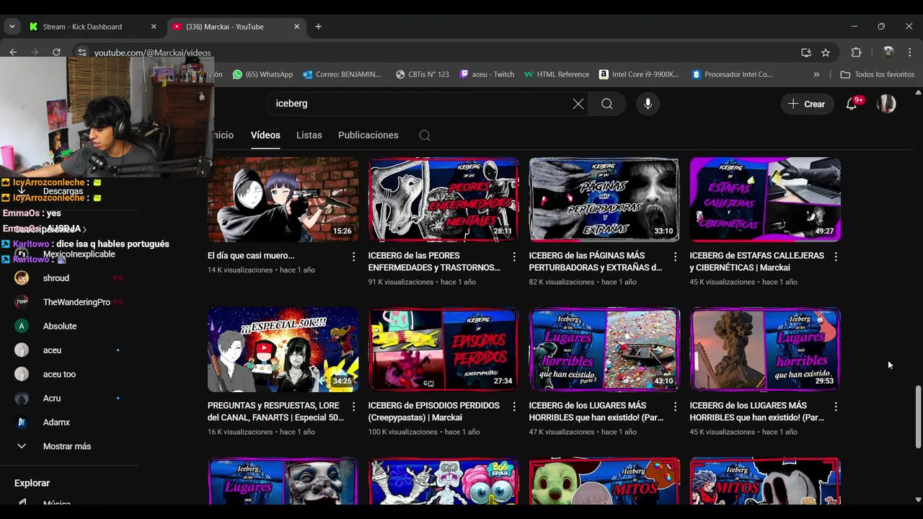Image resolution: width=923 pixels, height=519 pixels.
Task: Play 'El día que casi muero' thumbnail
Action: pyautogui.click(x=283, y=200)
